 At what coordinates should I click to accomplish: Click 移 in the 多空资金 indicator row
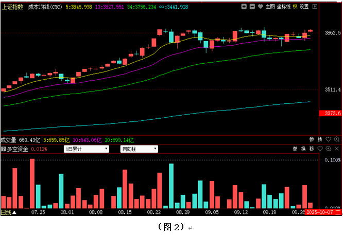312,149
